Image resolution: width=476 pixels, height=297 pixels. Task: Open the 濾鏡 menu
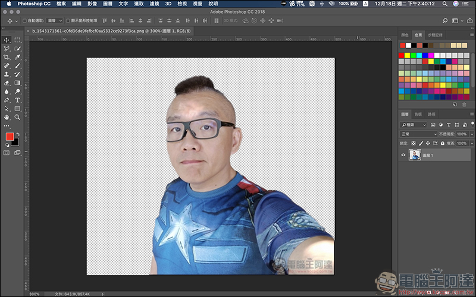[155, 4]
